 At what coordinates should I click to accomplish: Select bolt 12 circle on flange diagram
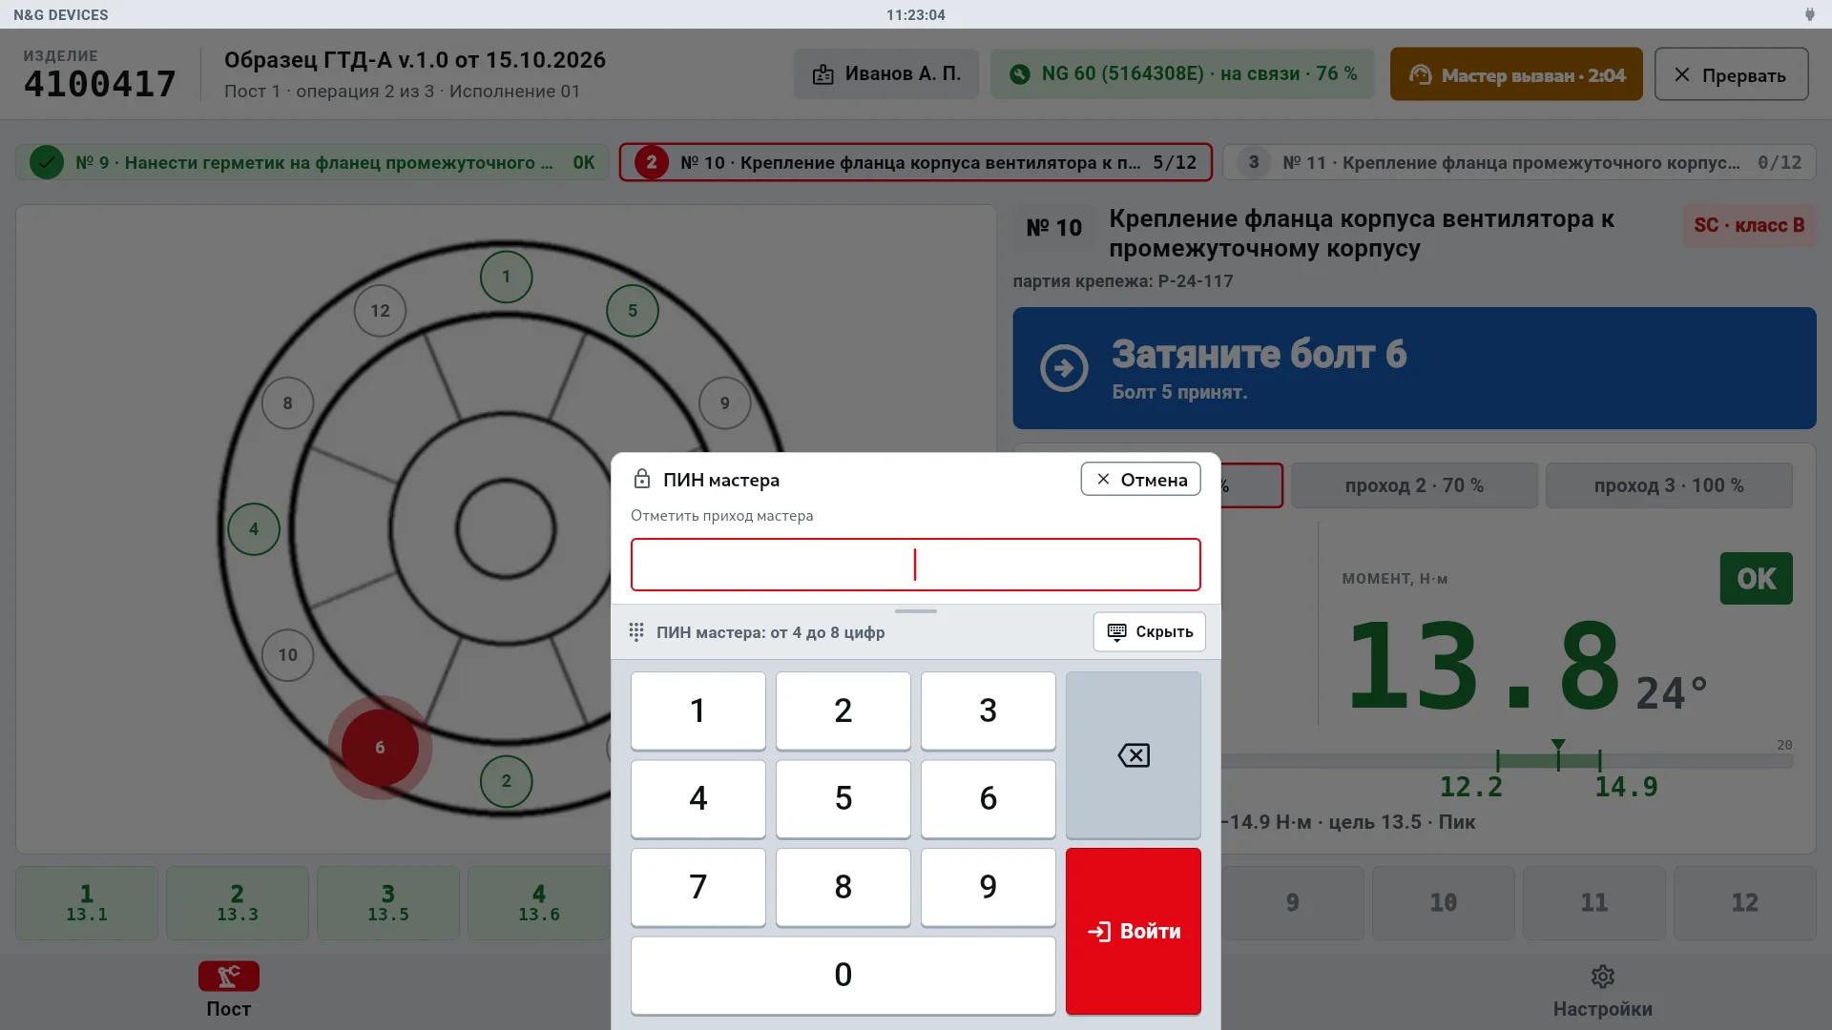tap(380, 310)
